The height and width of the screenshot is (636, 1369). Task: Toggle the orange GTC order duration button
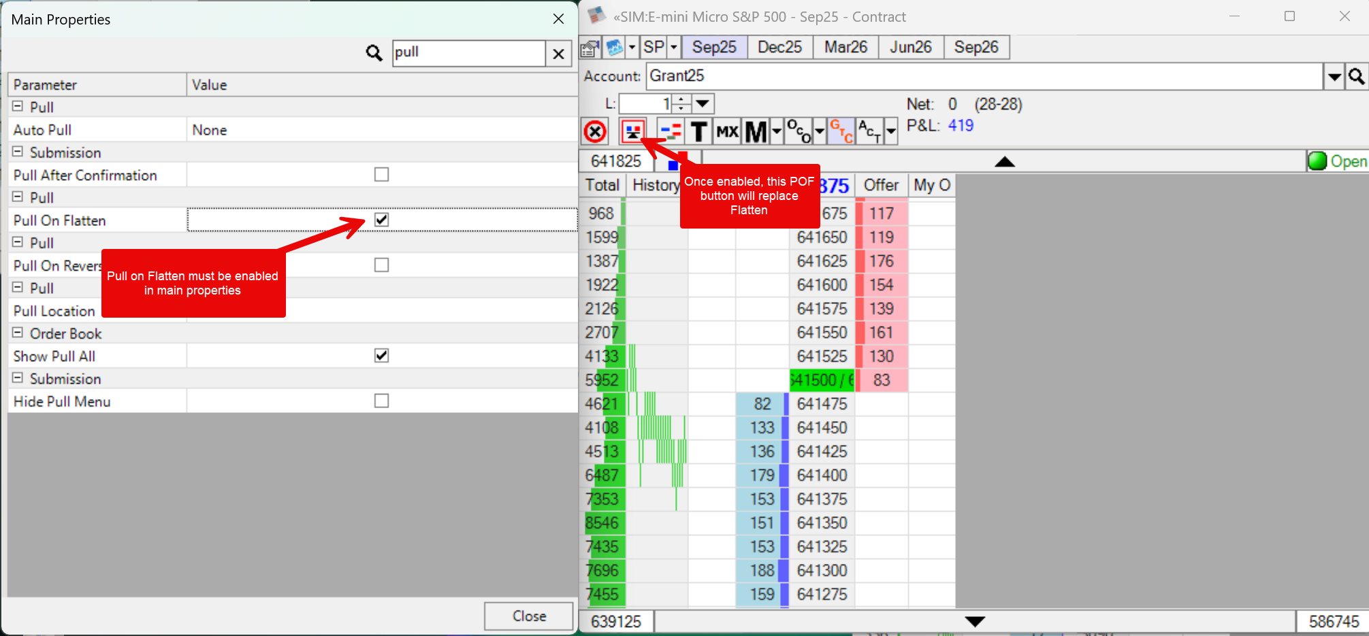click(841, 131)
